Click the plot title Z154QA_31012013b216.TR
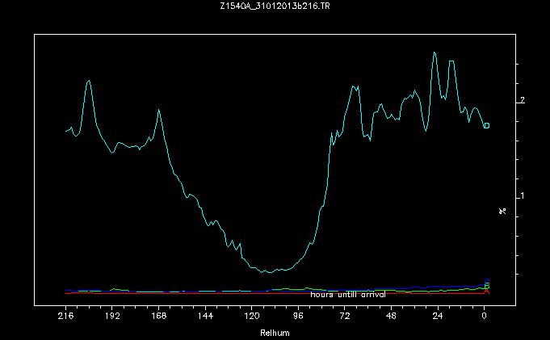This screenshot has width=550, height=340. [275, 7]
